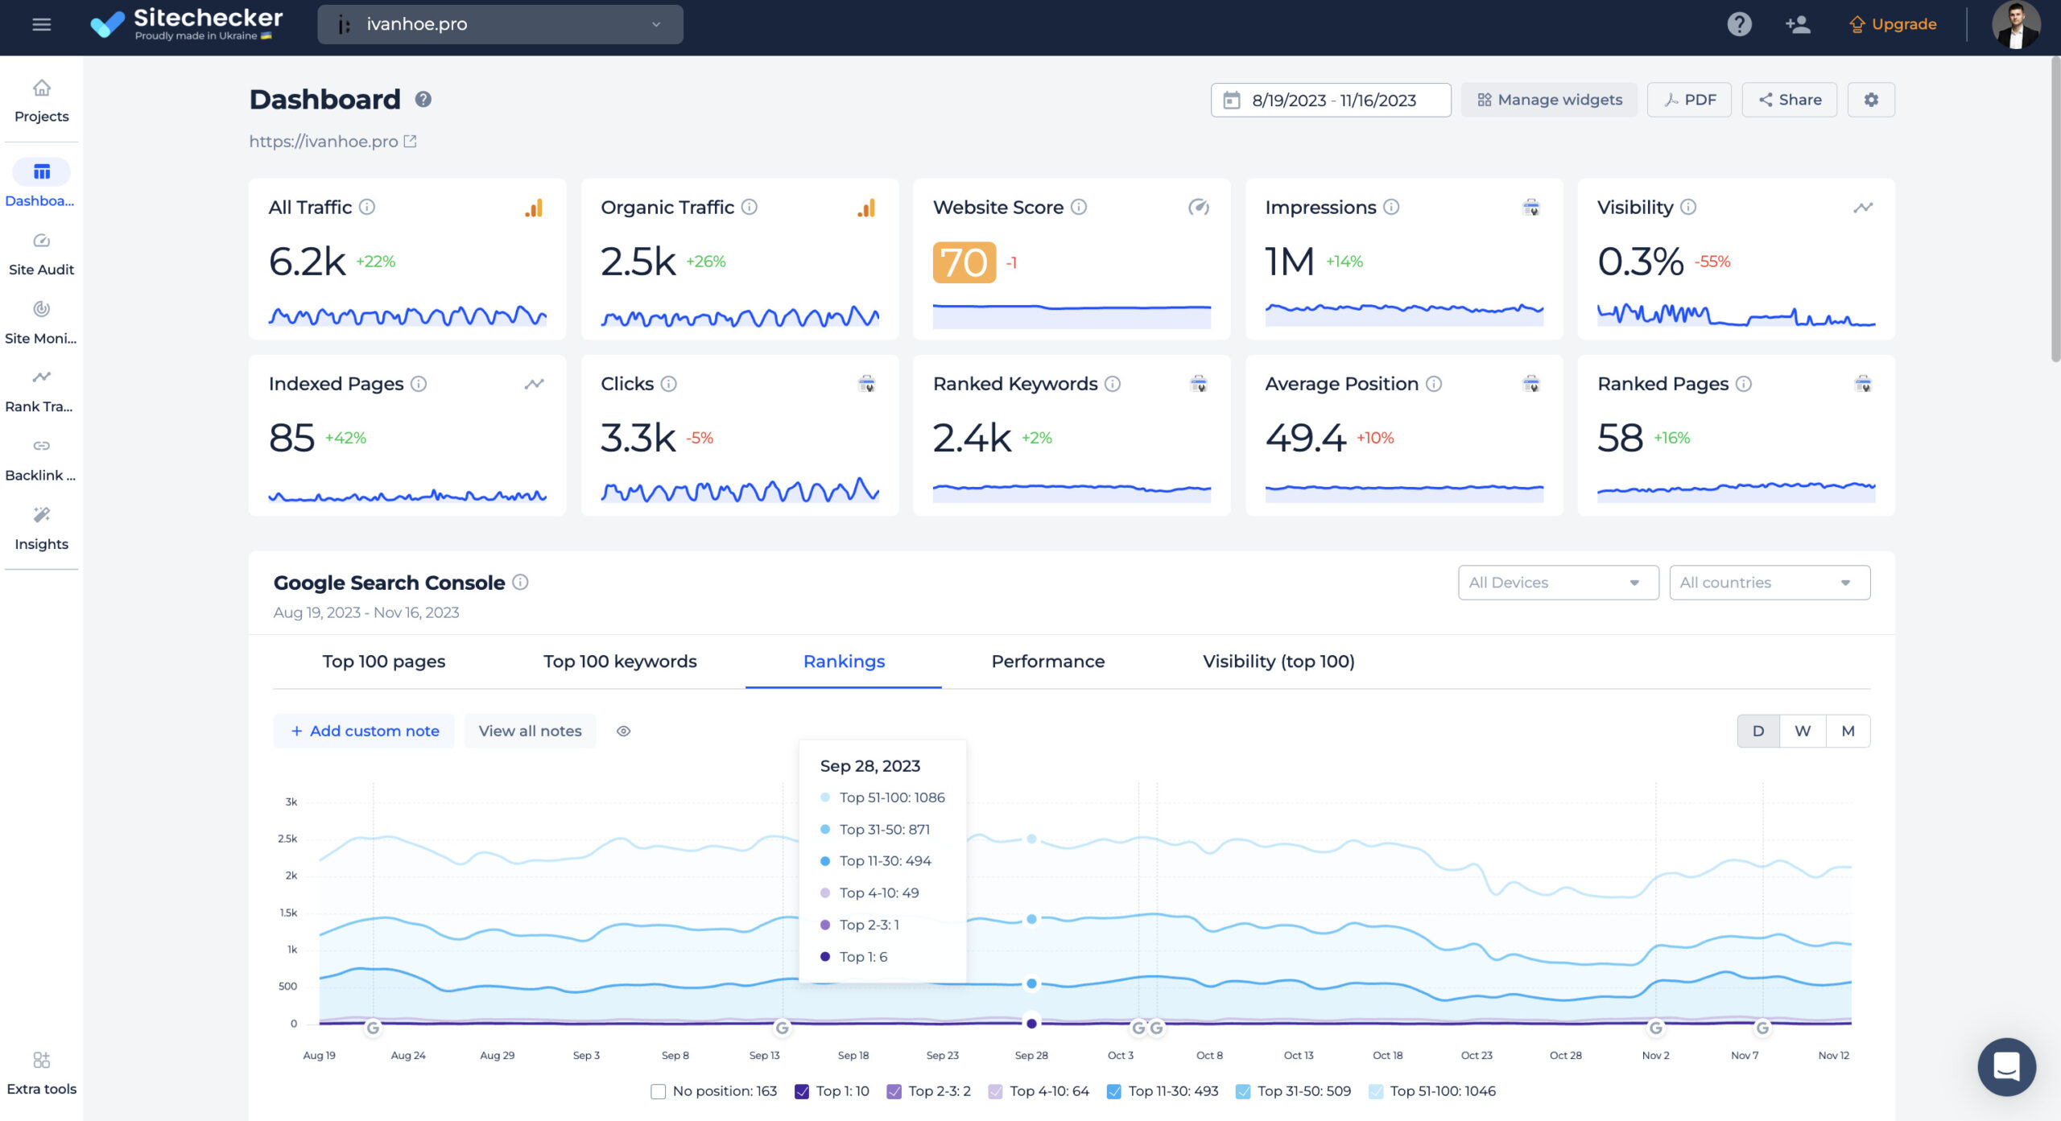Check the No position legend checkbox
The image size is (2061, 1121).
tap(658, 1091)
